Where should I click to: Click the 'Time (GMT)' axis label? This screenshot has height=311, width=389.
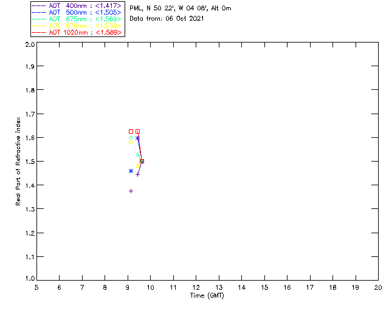(207, 296)
